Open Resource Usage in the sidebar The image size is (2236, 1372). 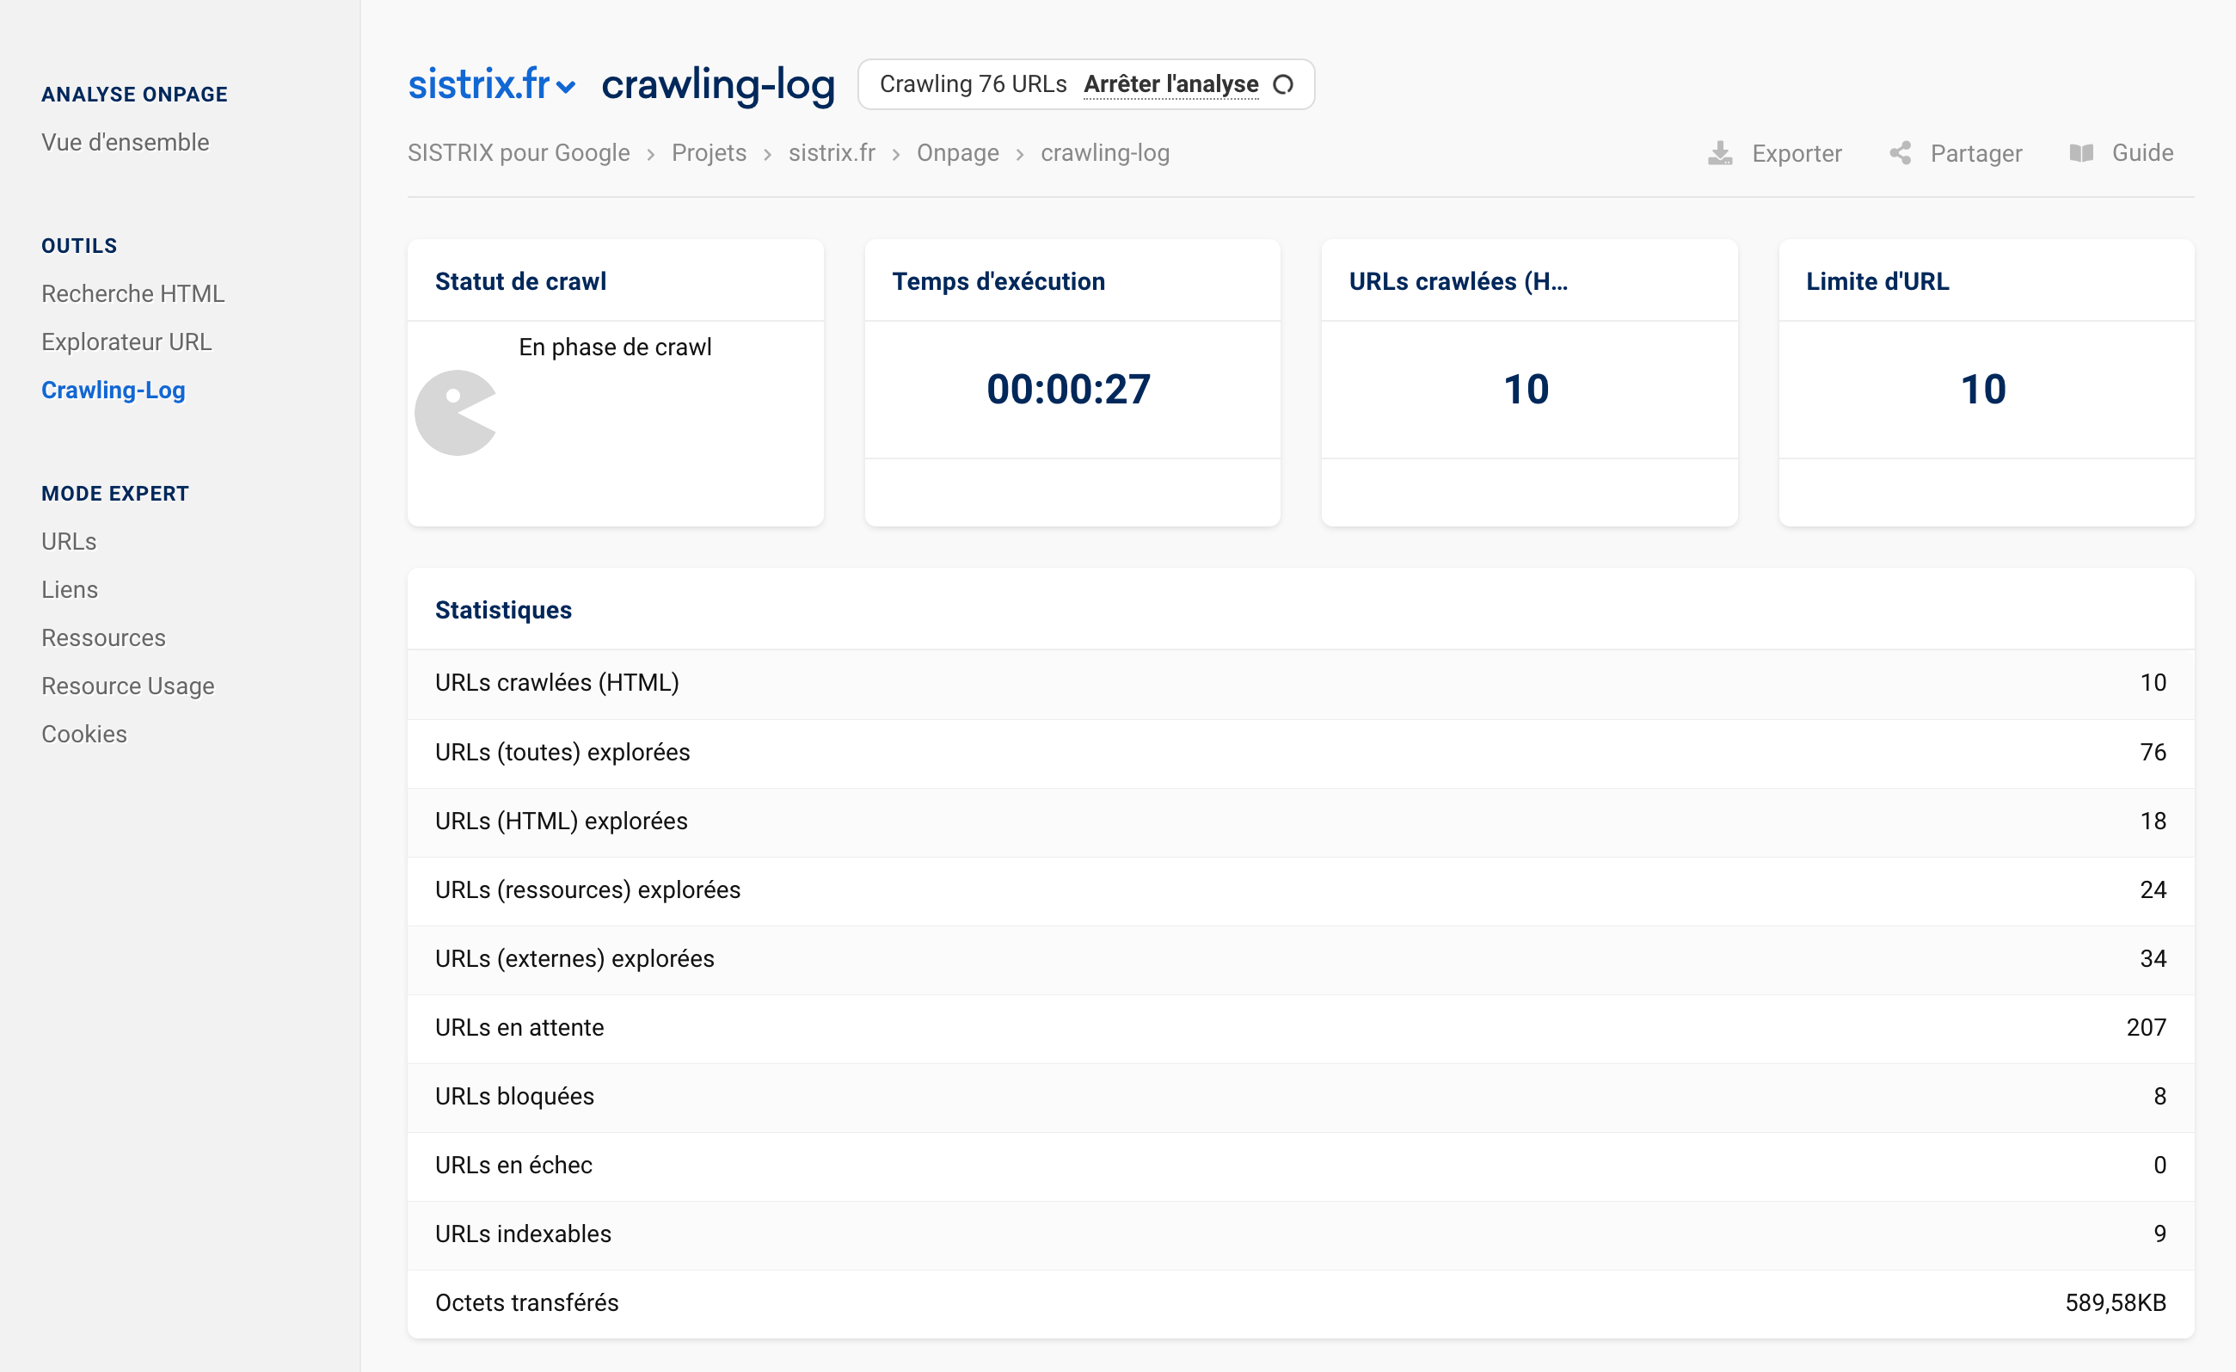pyautogui.click(x=128, y=686)
